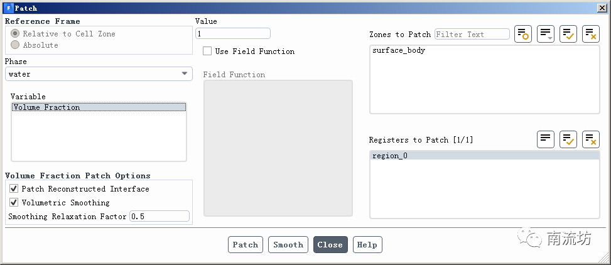Toggle Patch Reconstructed Interface checkbox
611x265 pixels.
point(14,188)
